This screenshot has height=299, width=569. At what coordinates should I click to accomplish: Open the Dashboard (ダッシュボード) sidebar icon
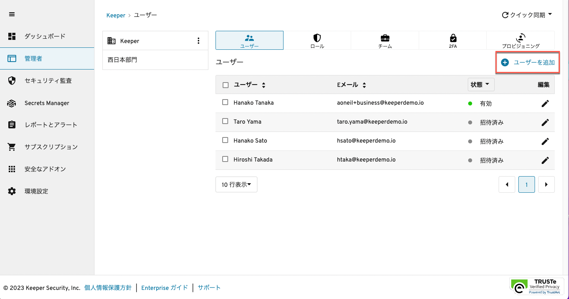[12, 36]
